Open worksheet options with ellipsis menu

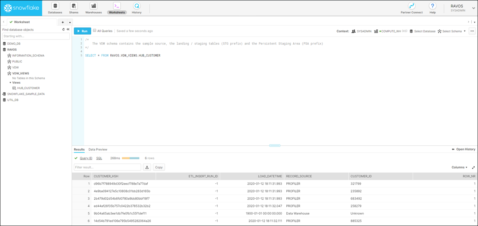point(472,31)
